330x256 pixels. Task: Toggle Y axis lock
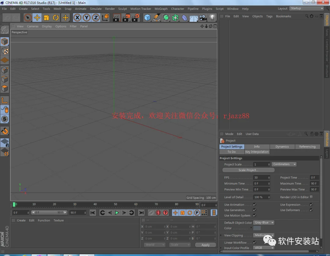[x=86, y=18]
